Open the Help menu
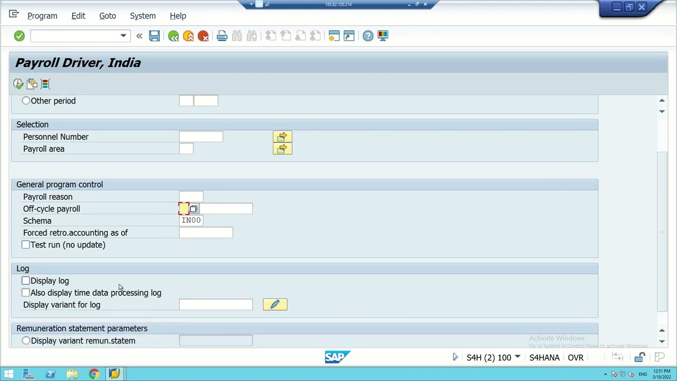Image resolution: width=677 pixels, height=381 pixels. point(178,16)
